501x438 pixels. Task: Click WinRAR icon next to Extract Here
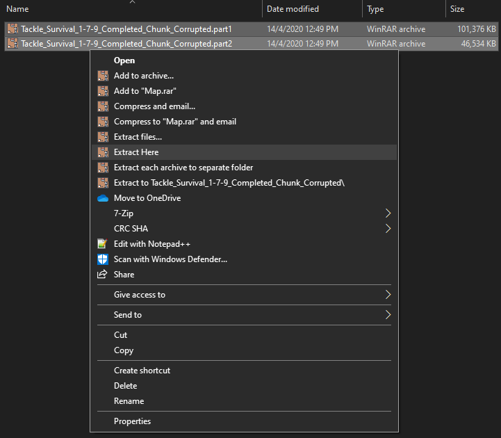[x=102, y=152]
